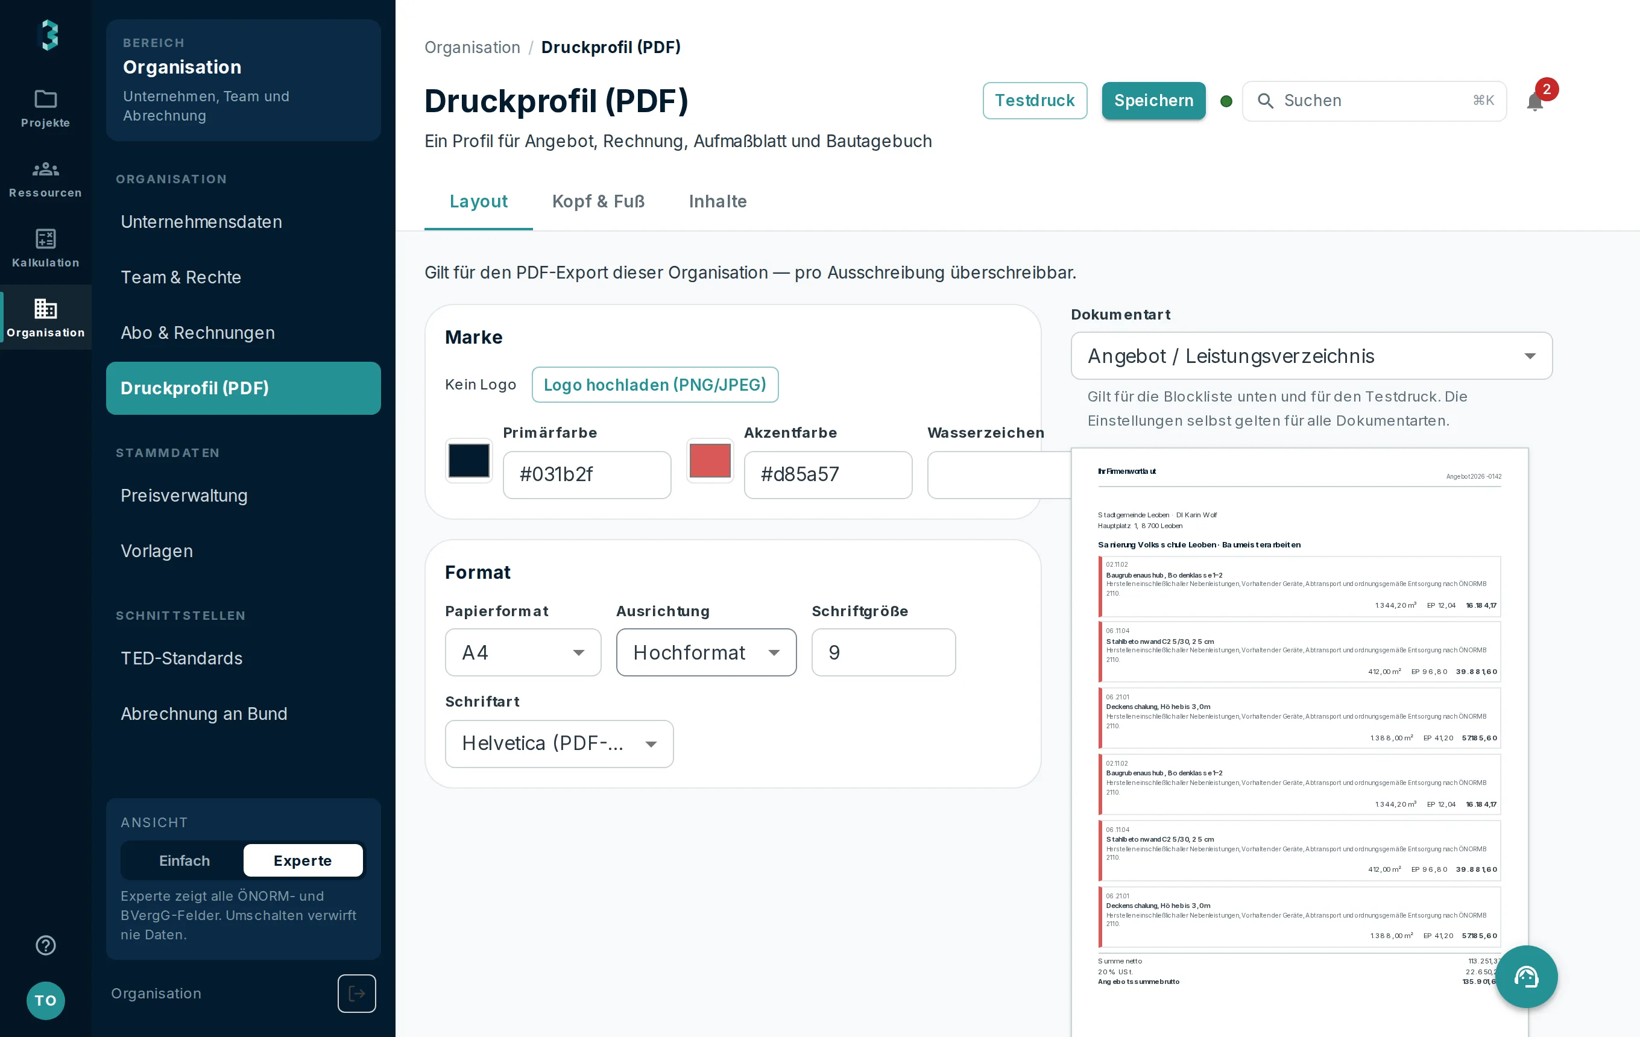Viewport: 1640px width, 1037px height.
Task: Open the Dokumentart dropdown
Action: pyautogui.click(x=1312, y=356)
